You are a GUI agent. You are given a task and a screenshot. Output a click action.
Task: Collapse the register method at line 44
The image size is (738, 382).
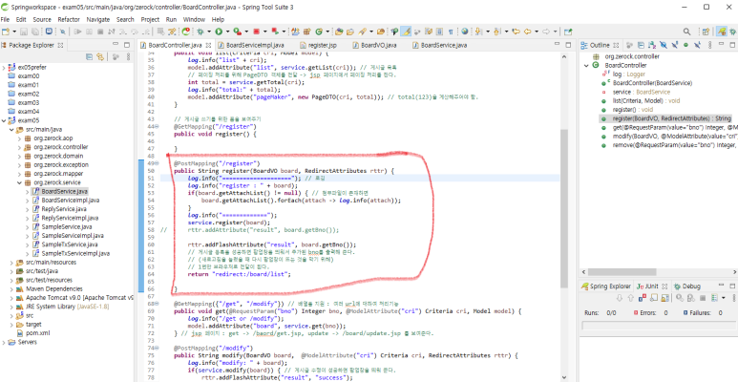(x=158, y=127)
